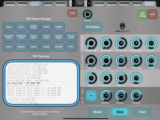The height and width of the screenshot is (120, 160).
Task: Click the W Slow Spd knob
Action: click(91, 43)
